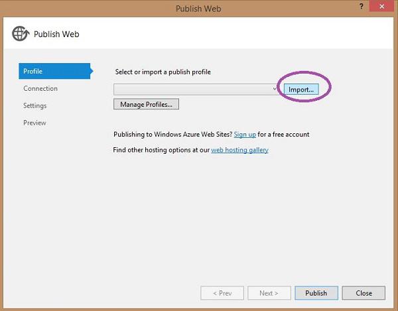Select the Profile tab
The height and width of the screenshot is (311, 398).
(x=55, y=71)
